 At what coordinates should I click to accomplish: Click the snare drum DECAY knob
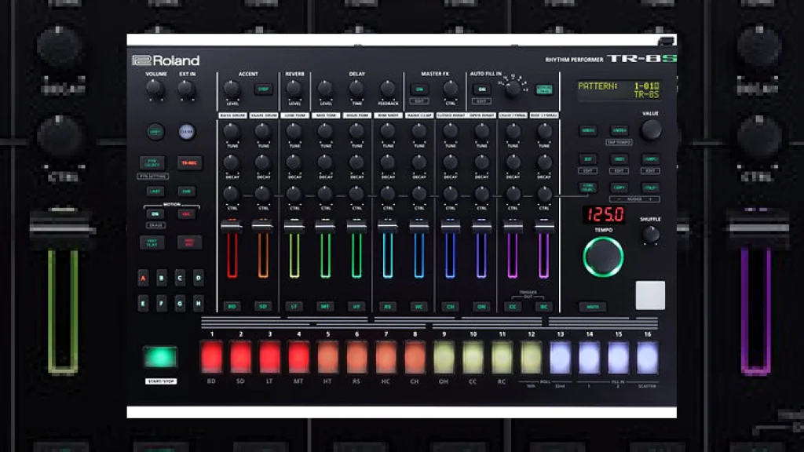[x=263, y=162]
